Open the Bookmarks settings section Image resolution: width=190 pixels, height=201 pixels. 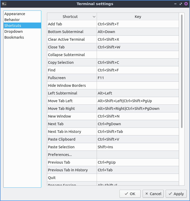pos(14,37)
